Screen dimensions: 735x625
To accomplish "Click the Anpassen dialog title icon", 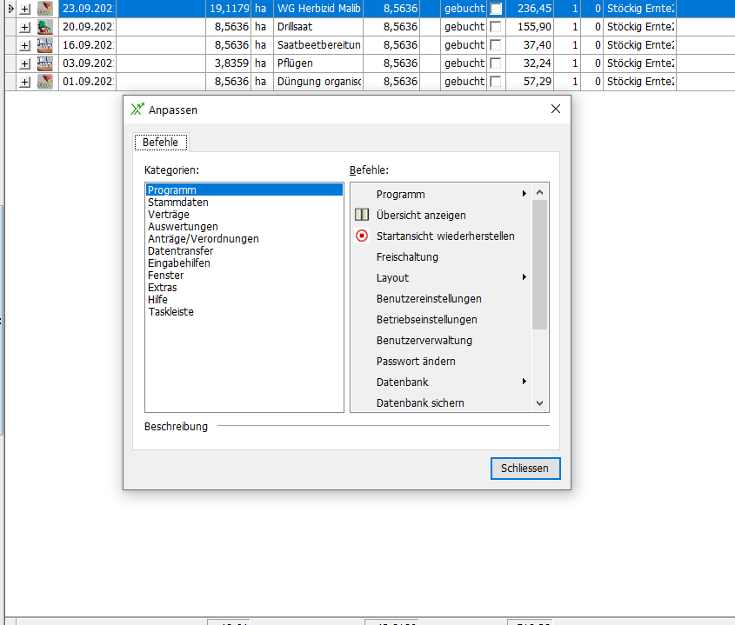I will point(137,110).
